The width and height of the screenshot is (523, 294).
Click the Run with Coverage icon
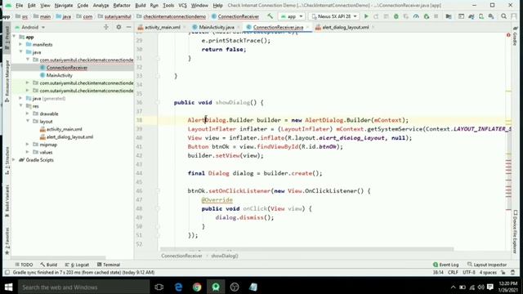coord(406,16)
